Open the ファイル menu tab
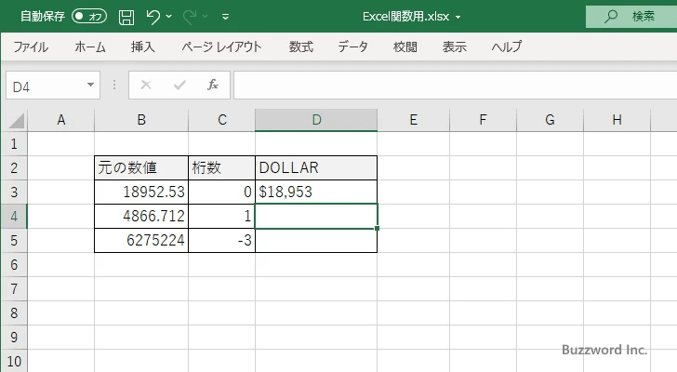The width and height of the screenshot is (677, 372). [x=31, y=46]
